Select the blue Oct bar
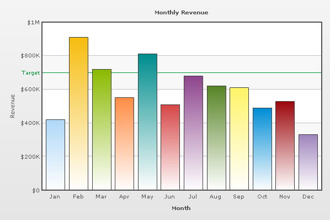The height and width of the screenshot is (220, 330). tap(263, 149)
